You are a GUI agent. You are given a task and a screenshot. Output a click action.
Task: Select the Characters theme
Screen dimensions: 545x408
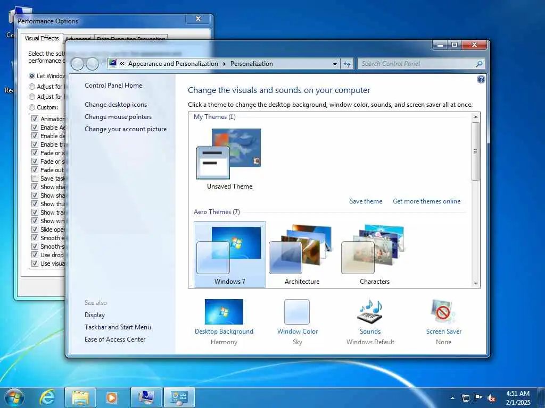point(374,254)
